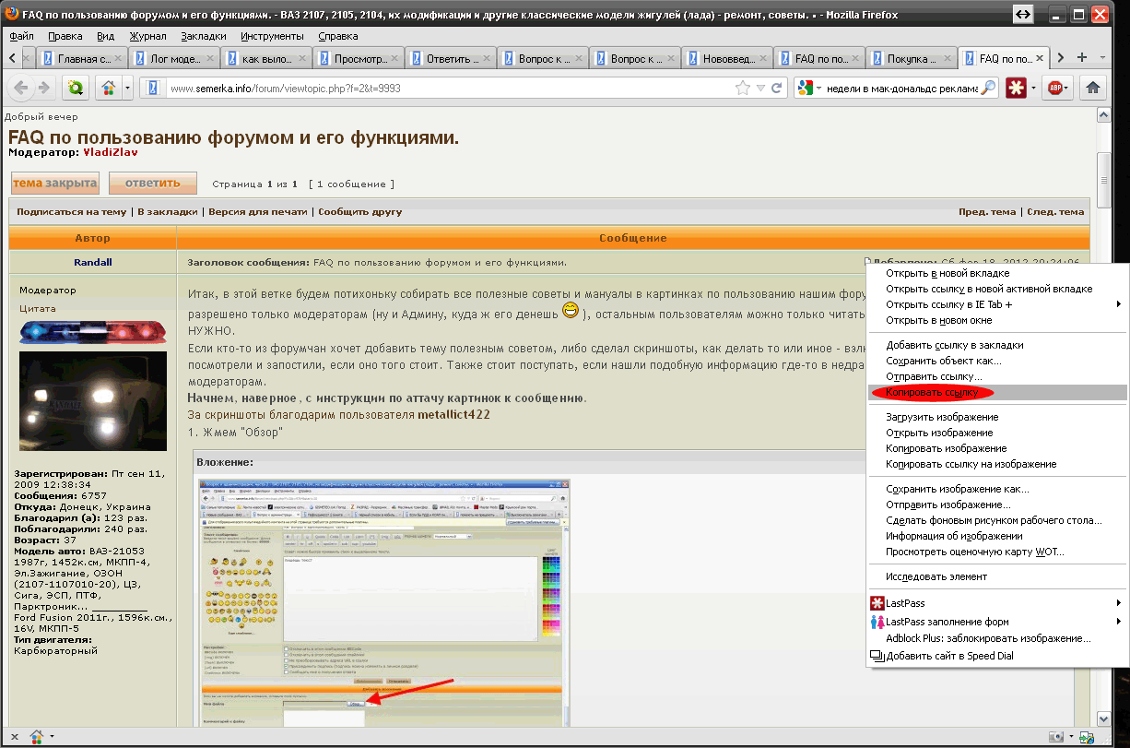The width and height of the screenshot is (1130, 748).
Task: Click the Adblock Plus ABP icon
Action: point(1056,88)
